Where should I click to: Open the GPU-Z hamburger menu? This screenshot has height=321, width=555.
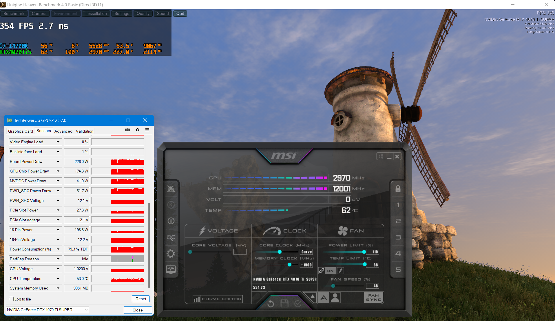pyautogui.click(x=147, y=130)
